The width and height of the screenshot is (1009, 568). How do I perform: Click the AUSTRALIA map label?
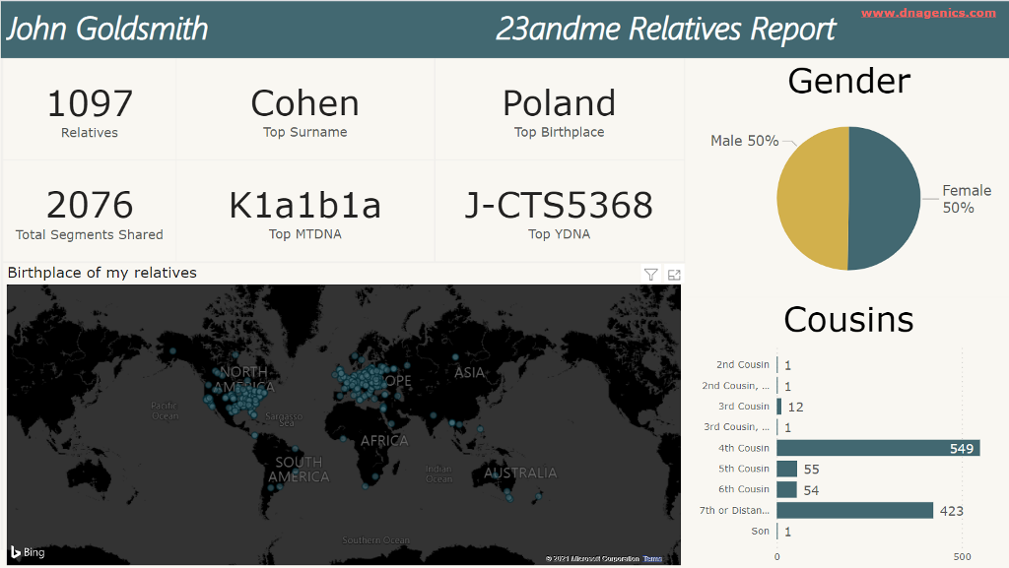(520, 473)
